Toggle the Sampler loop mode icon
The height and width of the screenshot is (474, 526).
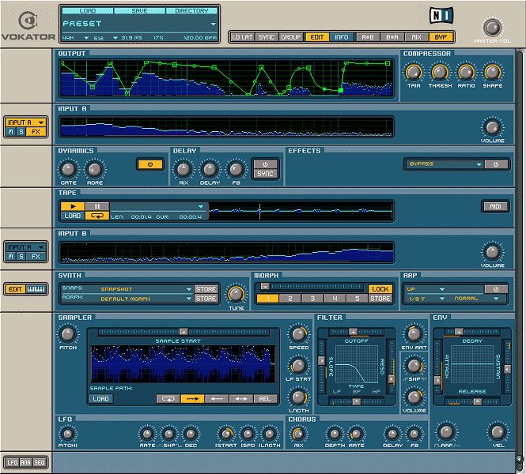(x=168, y=399)
